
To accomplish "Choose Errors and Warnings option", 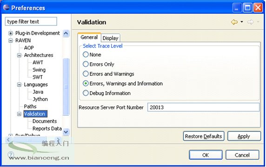I will click(x=86, y=74).
